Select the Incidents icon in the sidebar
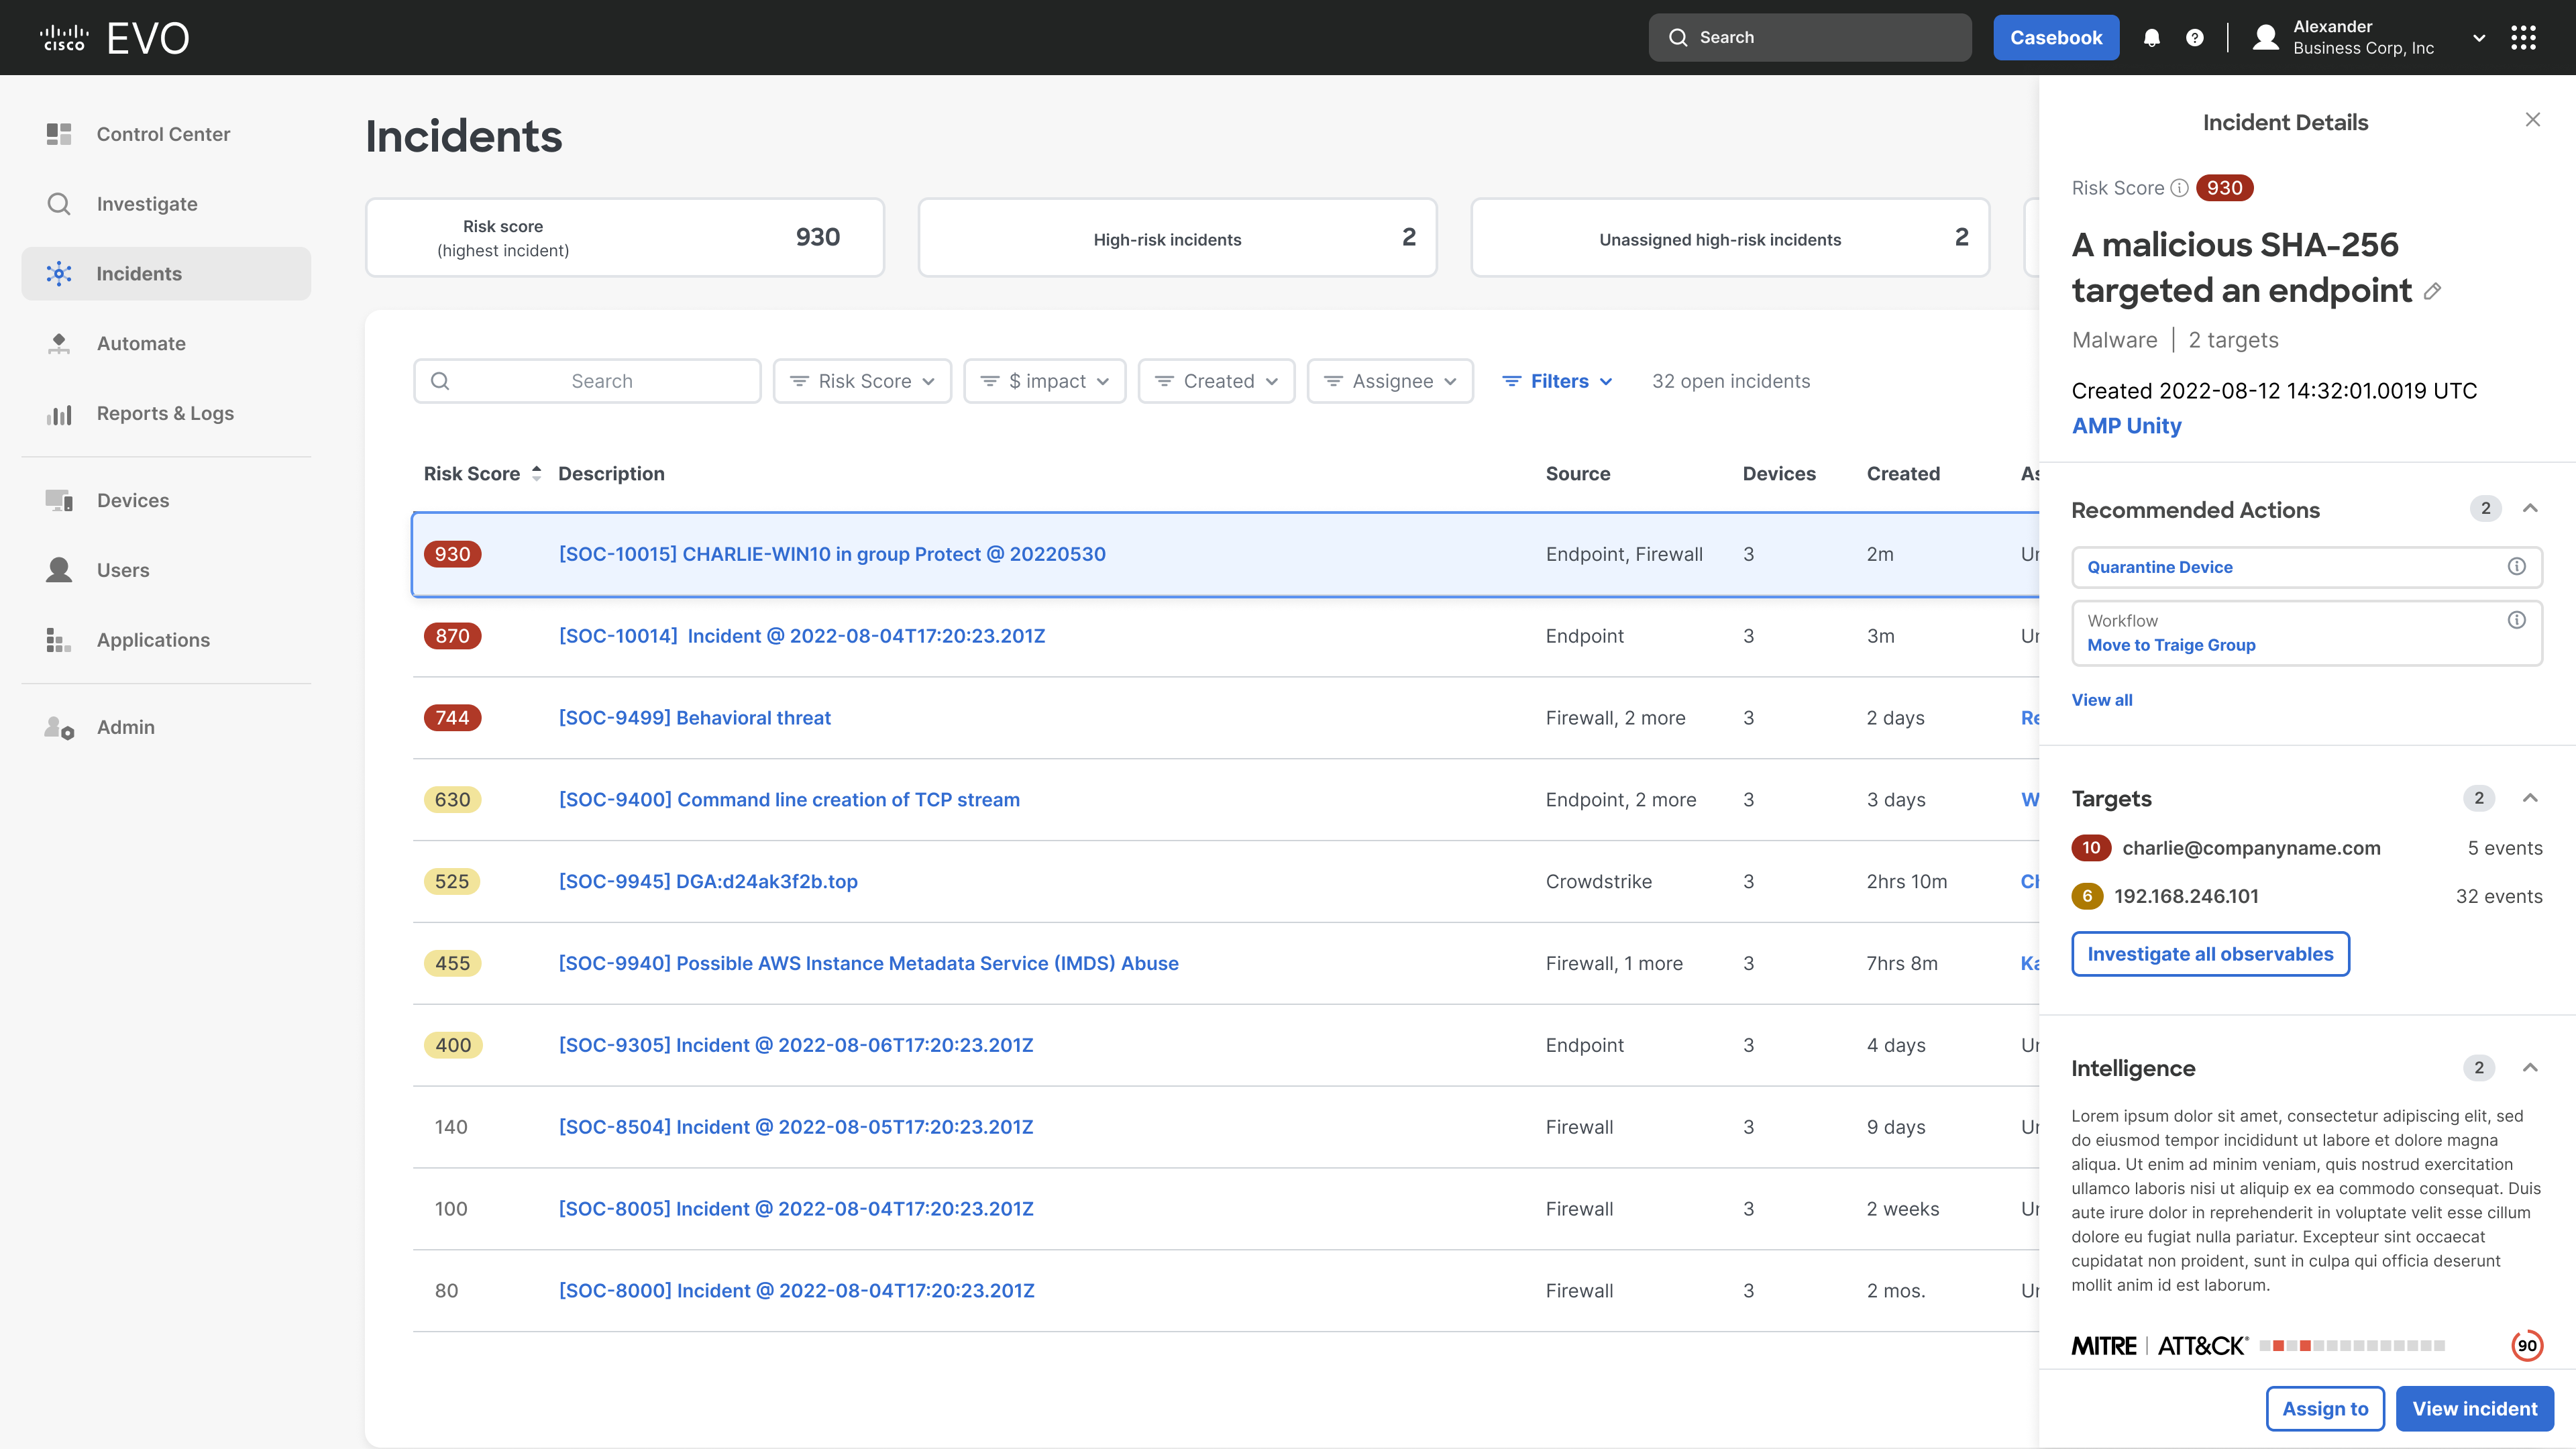This screenshot has height=1449, width=2576. tap(60, 273)
